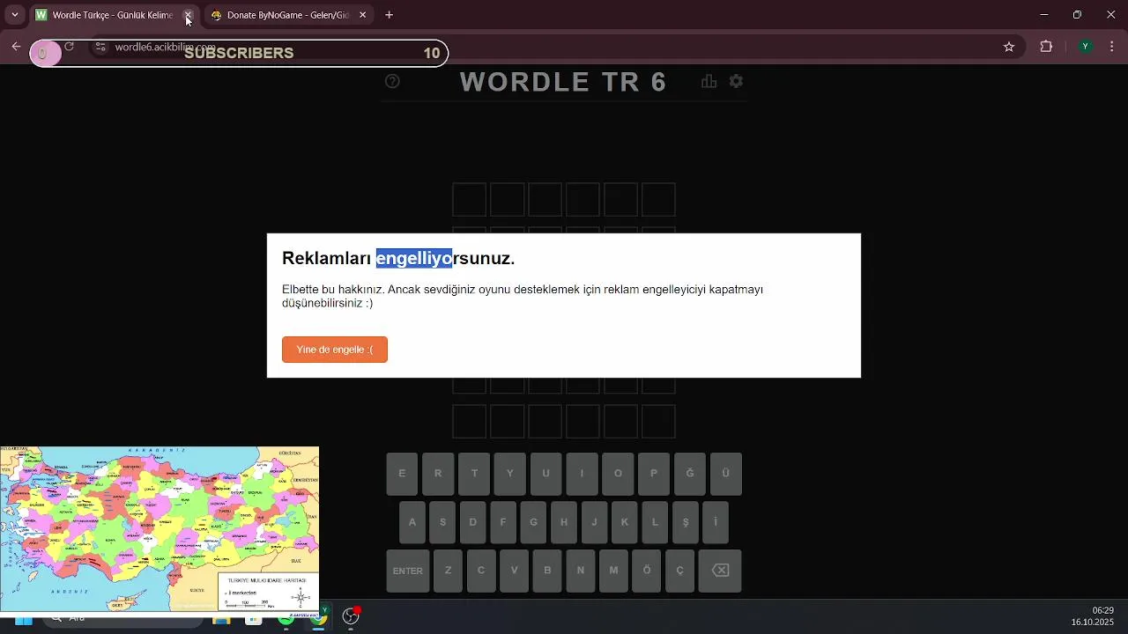
Task: Tap the Z key on the keyboard
Action: pyautogui.click(x=448, y=571)
